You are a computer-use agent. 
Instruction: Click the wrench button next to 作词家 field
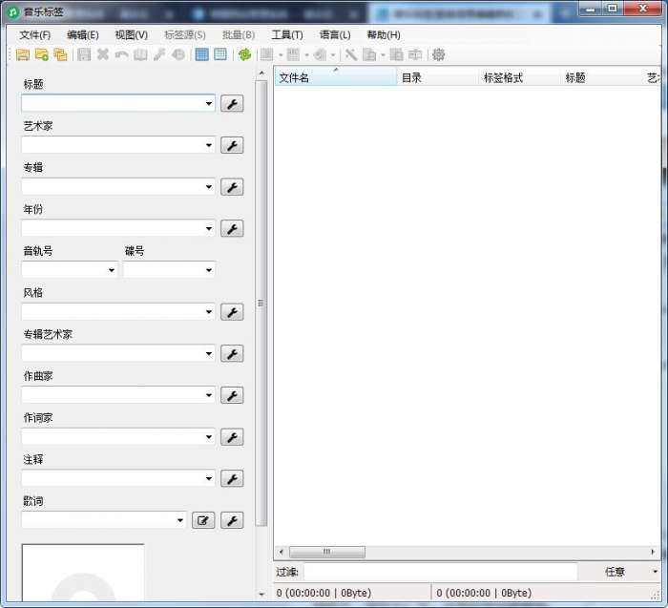pos(232,437)
